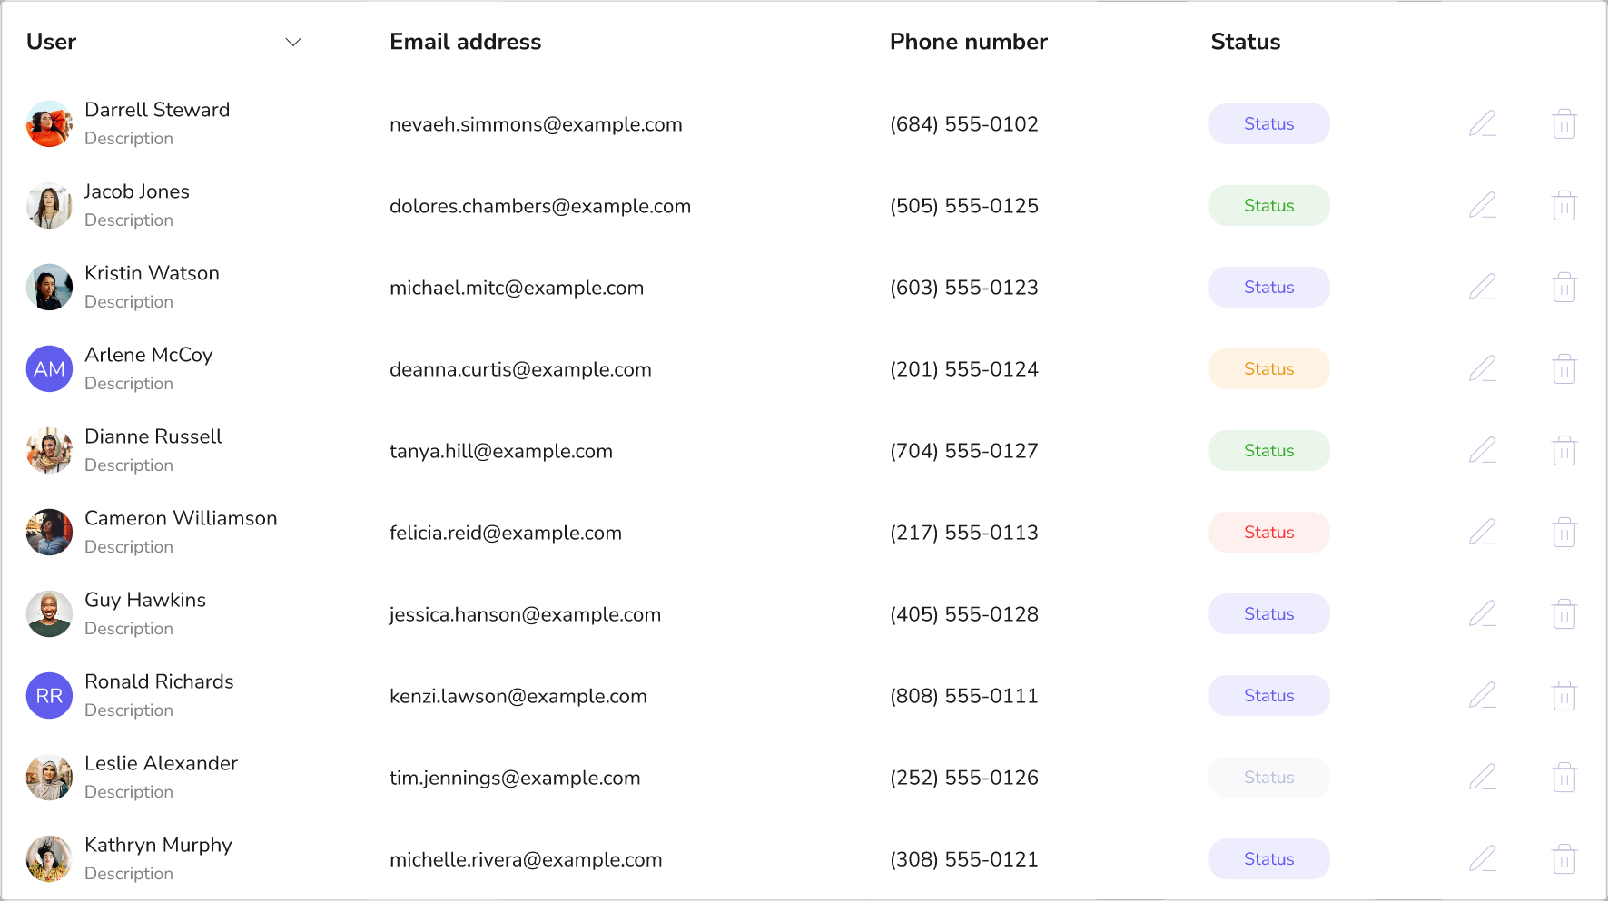Click the orange Status badge for Arlene McCoy

tap(1268, 369)
